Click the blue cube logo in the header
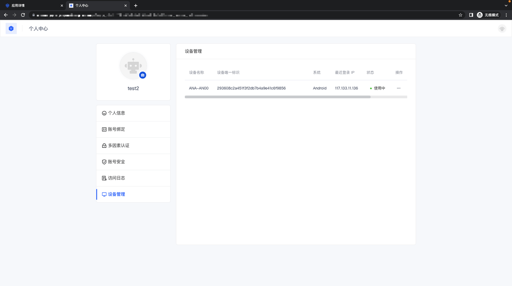 coord(11,28)
